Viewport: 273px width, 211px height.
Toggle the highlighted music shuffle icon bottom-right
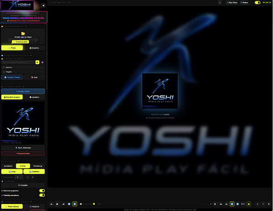(232, 204)
